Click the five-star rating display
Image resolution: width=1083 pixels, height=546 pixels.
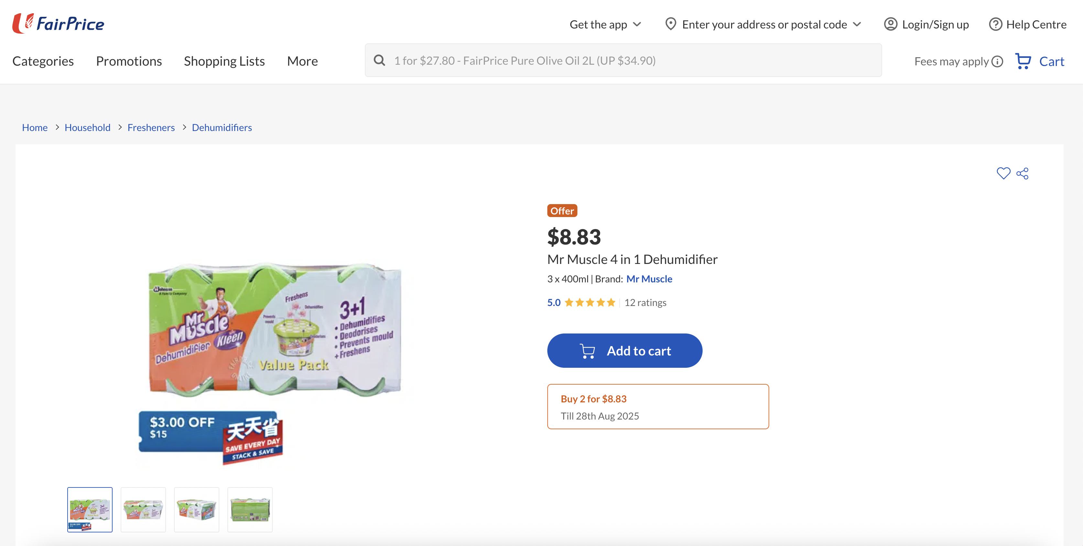590,303
